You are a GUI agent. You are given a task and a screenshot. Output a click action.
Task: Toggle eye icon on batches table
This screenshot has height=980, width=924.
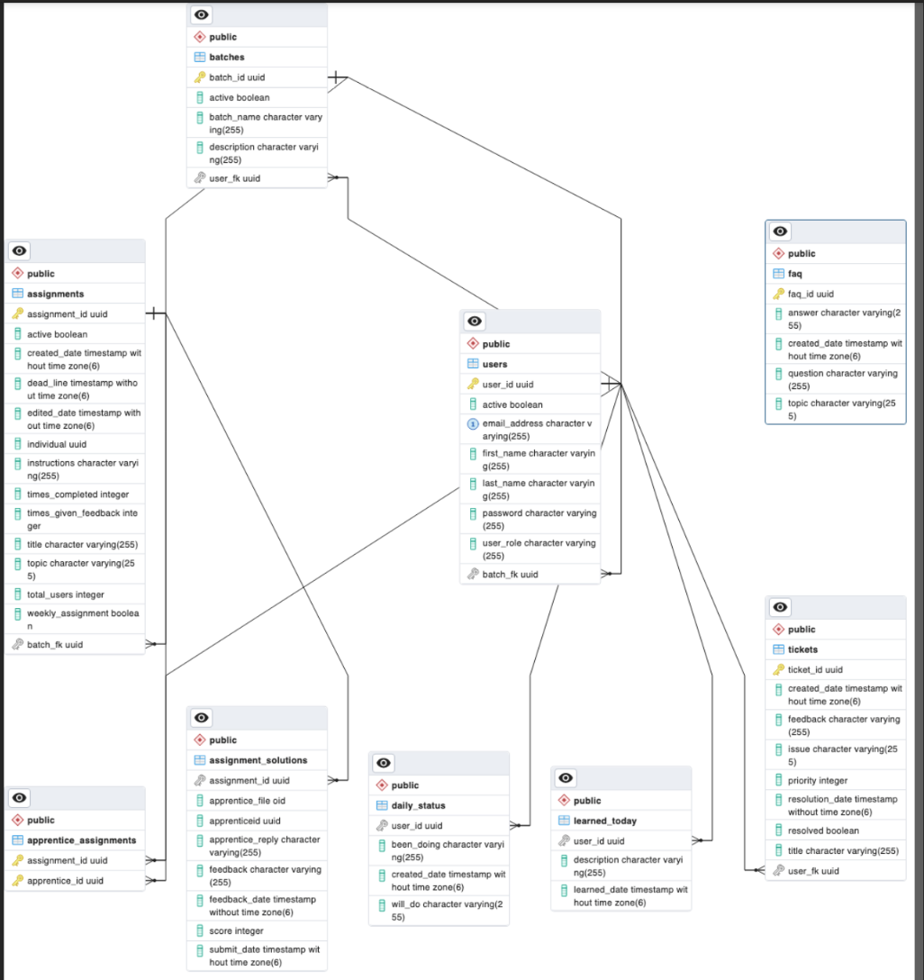click(x=203, y=14)
